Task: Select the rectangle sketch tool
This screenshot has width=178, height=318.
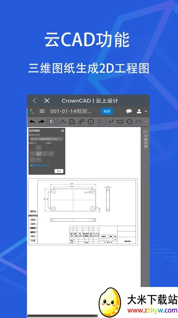Action: click(120, 122)
